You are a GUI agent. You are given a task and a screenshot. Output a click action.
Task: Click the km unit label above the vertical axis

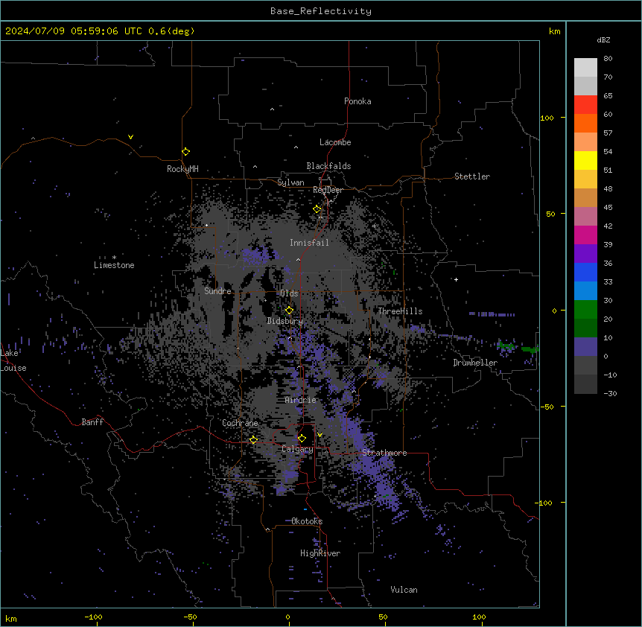point(554,31)
